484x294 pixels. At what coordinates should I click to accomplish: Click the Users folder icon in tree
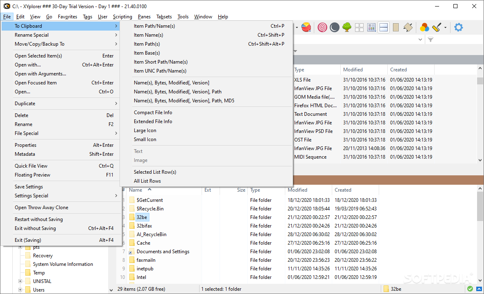click(x=28, y=290)
